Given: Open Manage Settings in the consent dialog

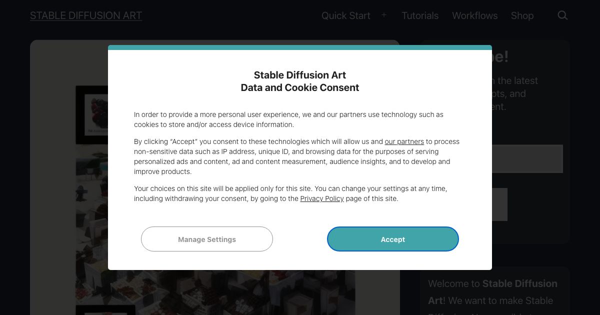Looking at the screenshot, I should pos(206,239).
